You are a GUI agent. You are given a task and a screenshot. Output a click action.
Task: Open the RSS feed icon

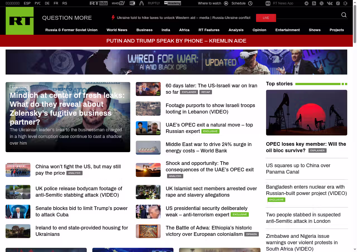[314, 3]
